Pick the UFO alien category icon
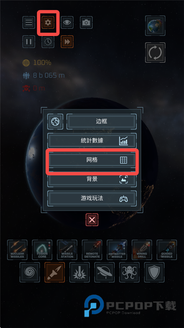Viewport: 184px width, 328px height. (104, 272)
